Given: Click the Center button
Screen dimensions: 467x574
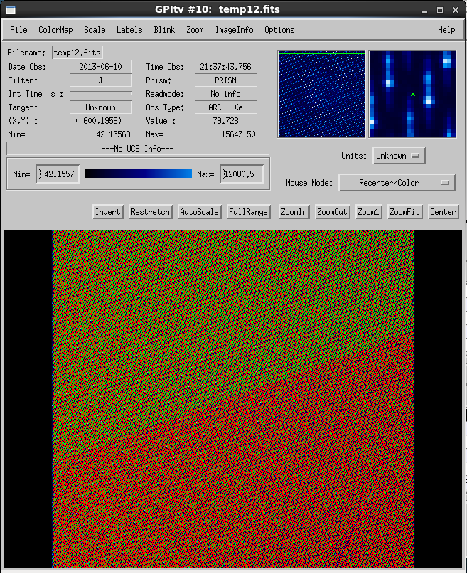Looking at the screenshot, I should pos(443,212).
